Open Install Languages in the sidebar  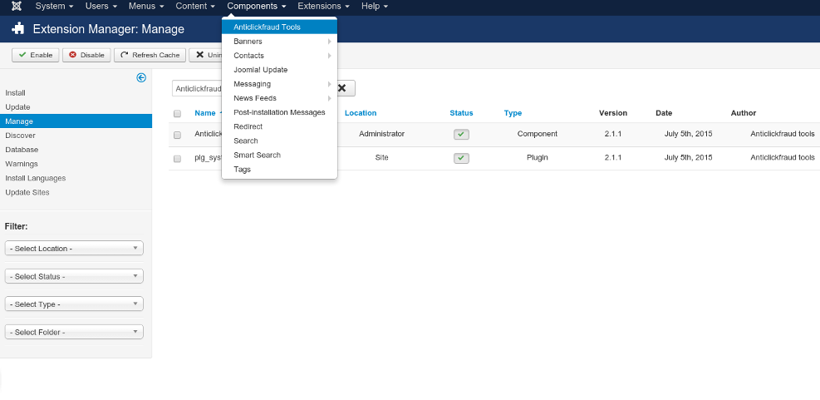(35, 178)
